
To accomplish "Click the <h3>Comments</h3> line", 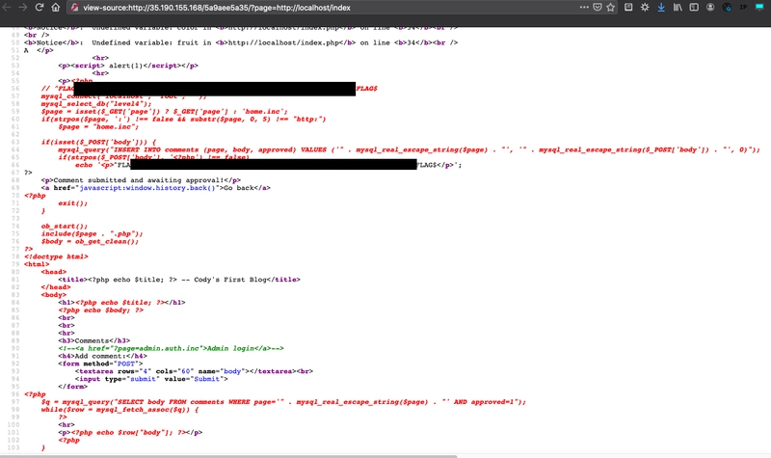I will [93, 341].
